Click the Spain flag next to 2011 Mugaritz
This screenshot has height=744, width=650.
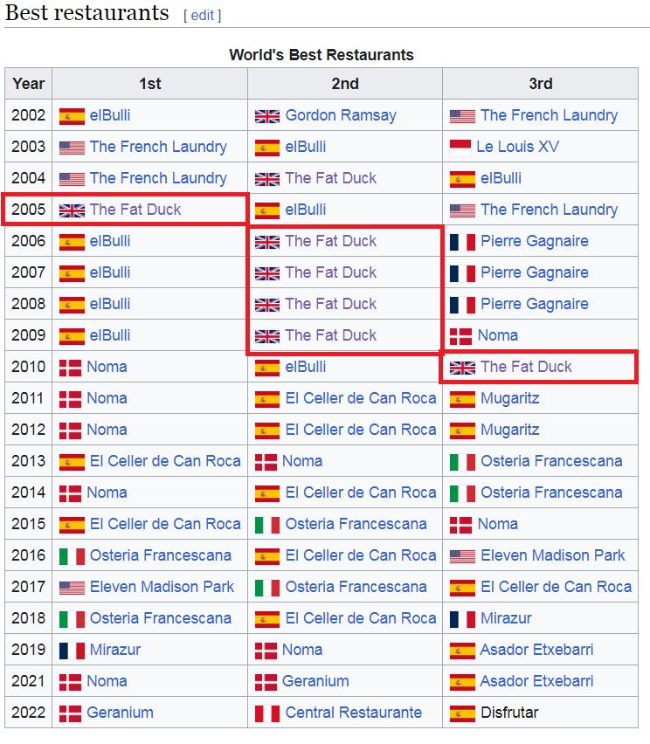click(462, 399)
